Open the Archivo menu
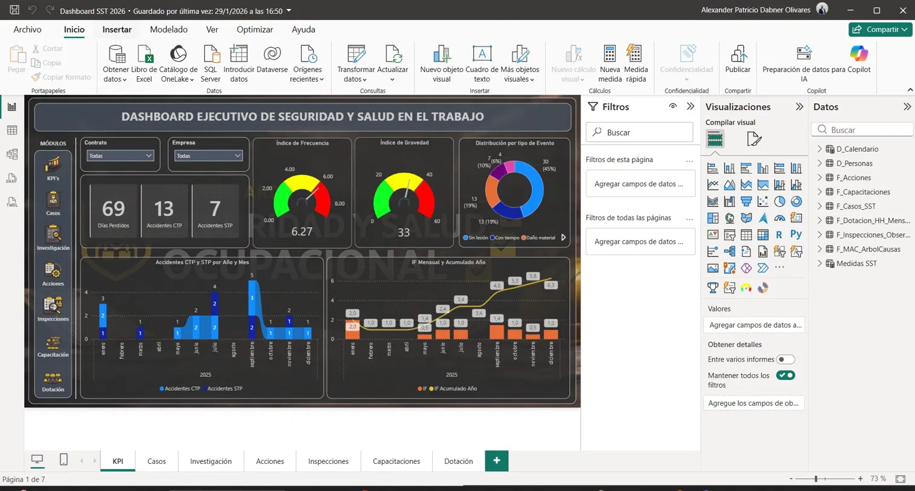Viewport: 915px width, 491px height. click(27, 29)
